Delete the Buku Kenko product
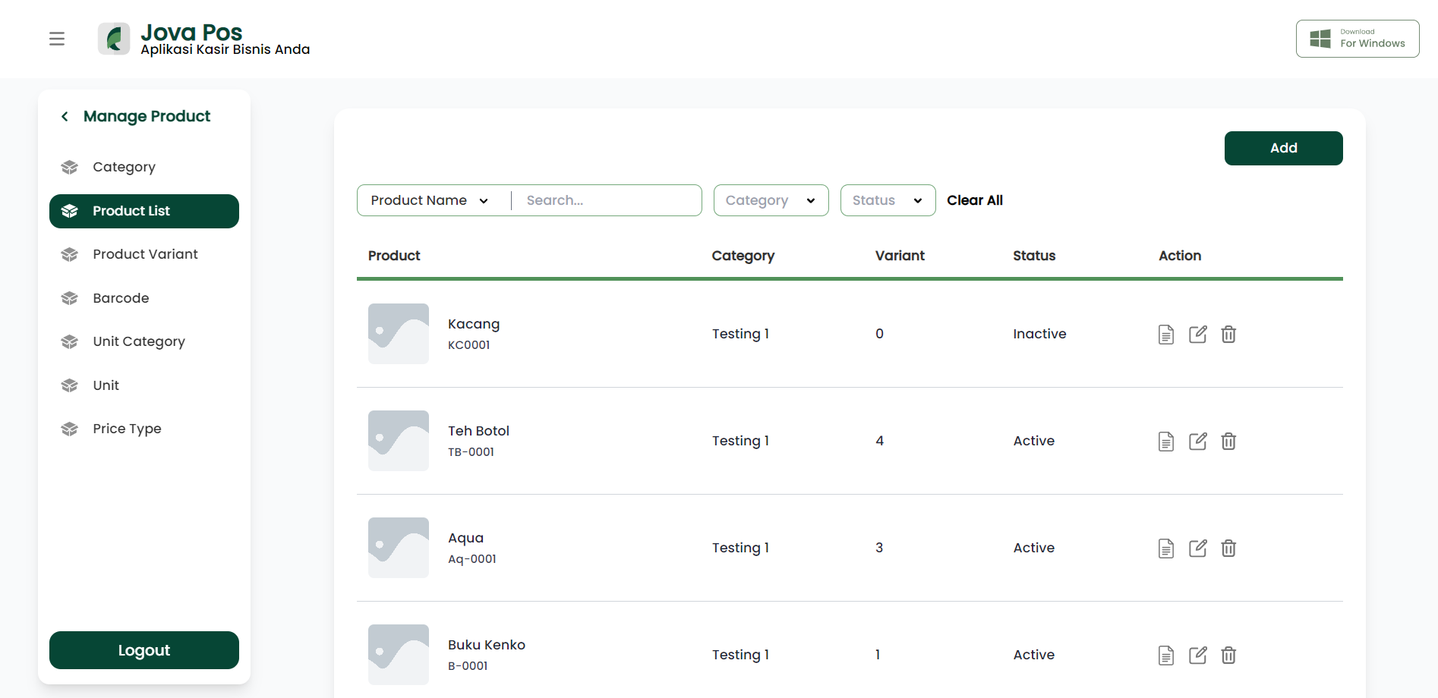 1228,655
